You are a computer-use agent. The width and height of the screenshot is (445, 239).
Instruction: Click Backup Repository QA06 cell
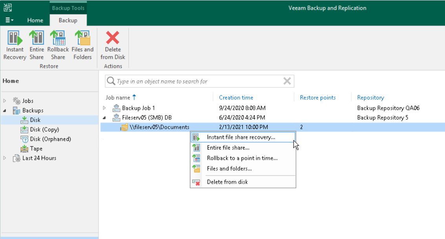pyautogui.click(x=388, y=108)
